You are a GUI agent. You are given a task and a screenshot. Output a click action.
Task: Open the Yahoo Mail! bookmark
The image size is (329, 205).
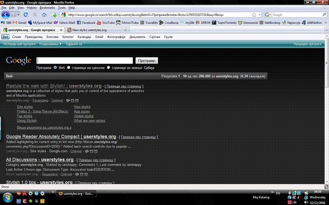(x=64, y=23)
